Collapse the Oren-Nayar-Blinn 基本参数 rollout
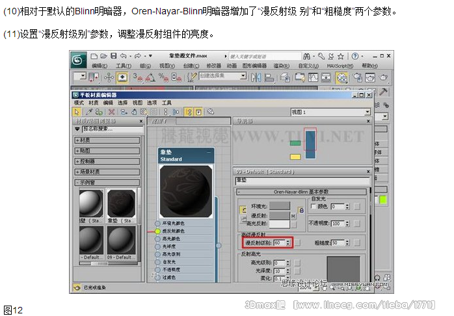Screen dimensions: 454x316 pos(301,192)
